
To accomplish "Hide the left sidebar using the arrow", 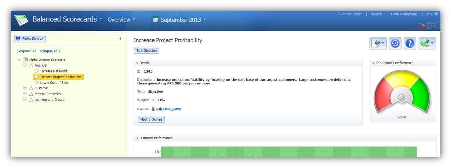I will point(120,39).
